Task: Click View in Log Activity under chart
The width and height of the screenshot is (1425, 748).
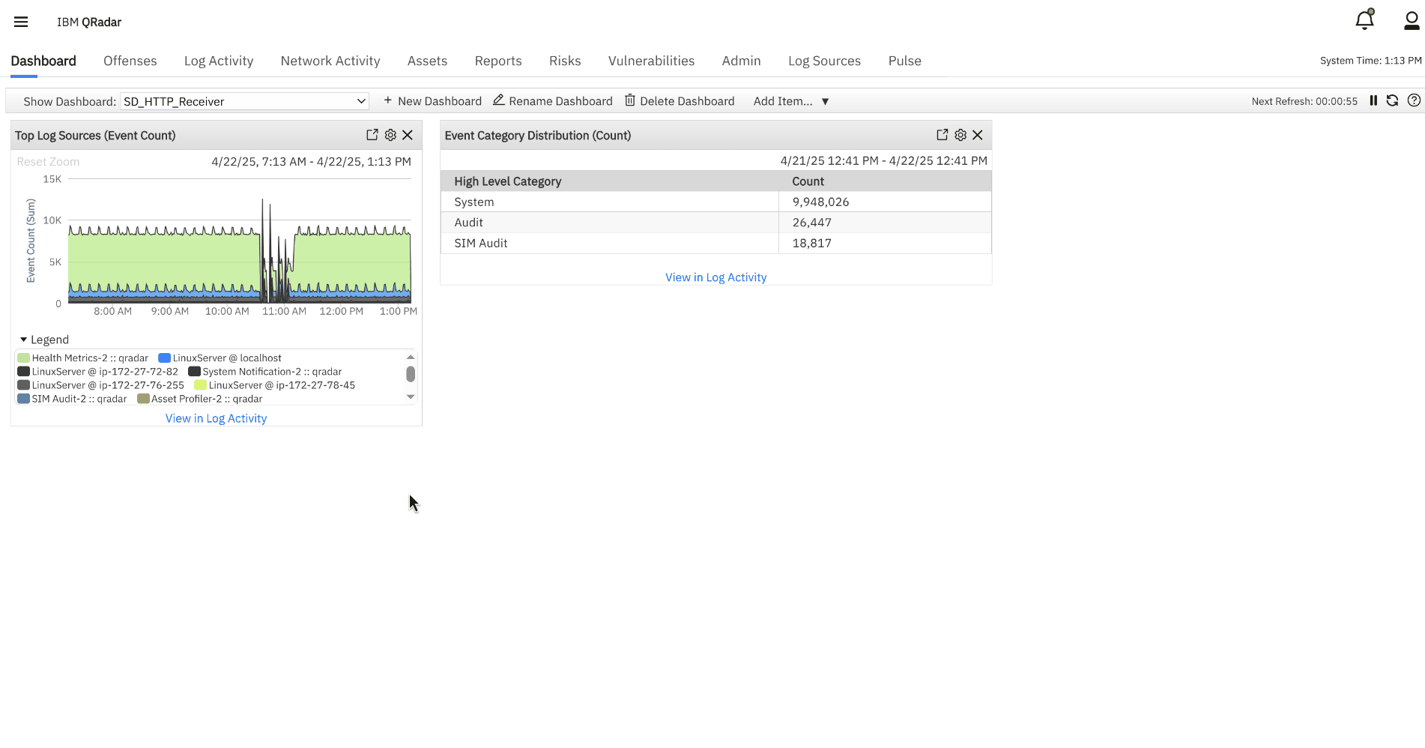Action: (x=216, y=418)
